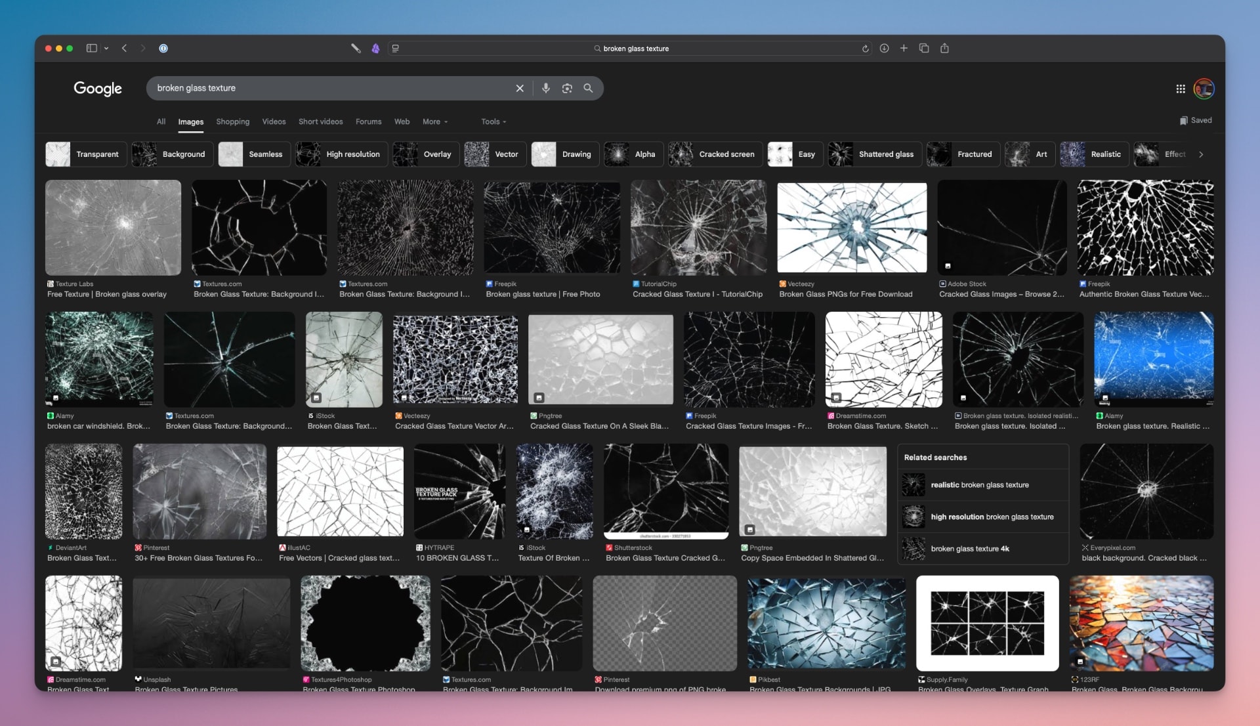The width and height of the screenshot is (1260, 726).
Task: Apply the Seamless filter chip
Action: point(254,154)
